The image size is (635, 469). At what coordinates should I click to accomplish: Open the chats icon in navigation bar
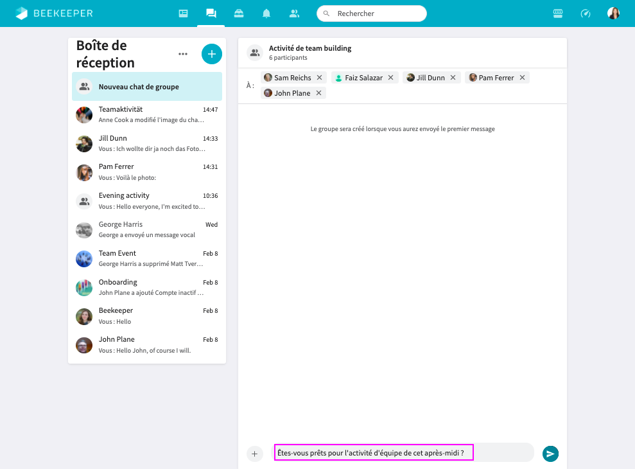(x=211, y=13)
